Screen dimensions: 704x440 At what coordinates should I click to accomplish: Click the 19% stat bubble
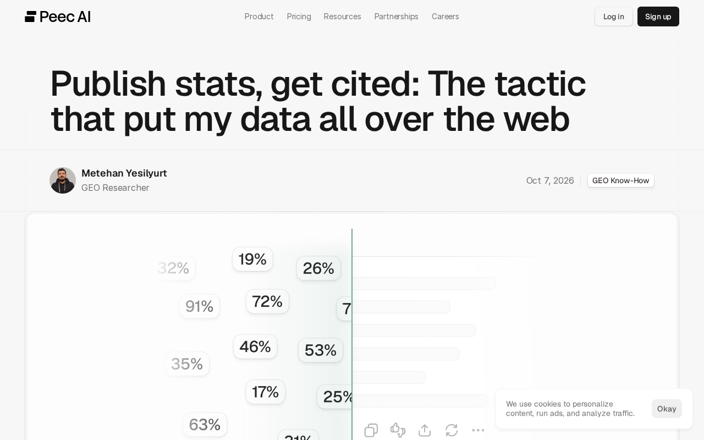(x=252, y=259)
